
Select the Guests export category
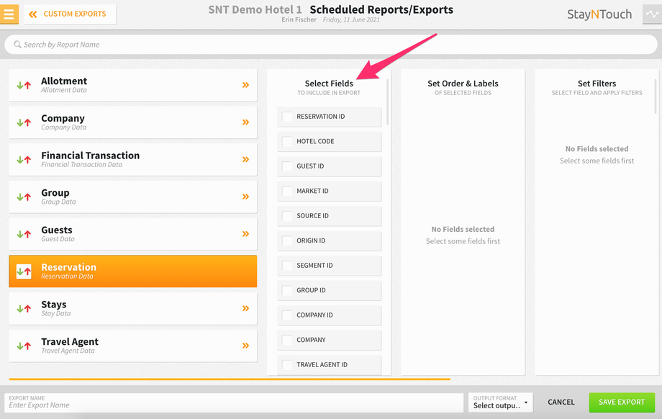point(133,233)
